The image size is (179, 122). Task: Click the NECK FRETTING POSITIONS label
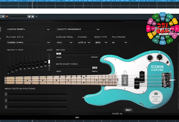tap(20, 89)
